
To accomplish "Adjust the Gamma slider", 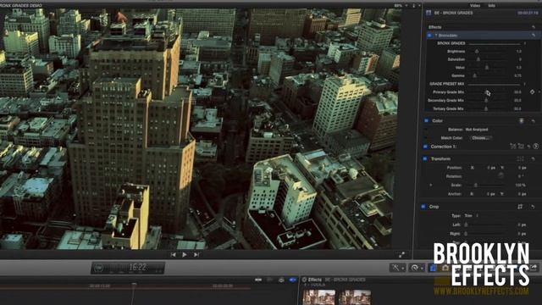I will point(475,75).
